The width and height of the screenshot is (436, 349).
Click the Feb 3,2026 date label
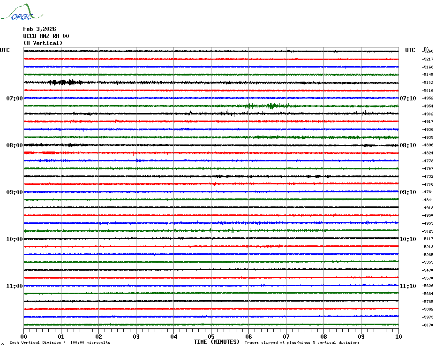click(39, 29)
